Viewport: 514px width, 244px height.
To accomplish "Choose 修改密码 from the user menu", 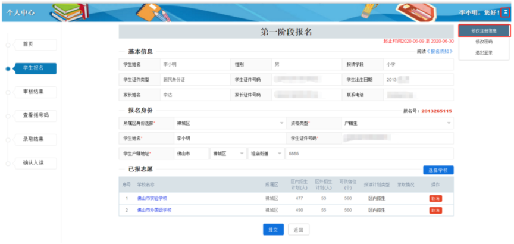I will pyautogui.click(x=484, y=42).
